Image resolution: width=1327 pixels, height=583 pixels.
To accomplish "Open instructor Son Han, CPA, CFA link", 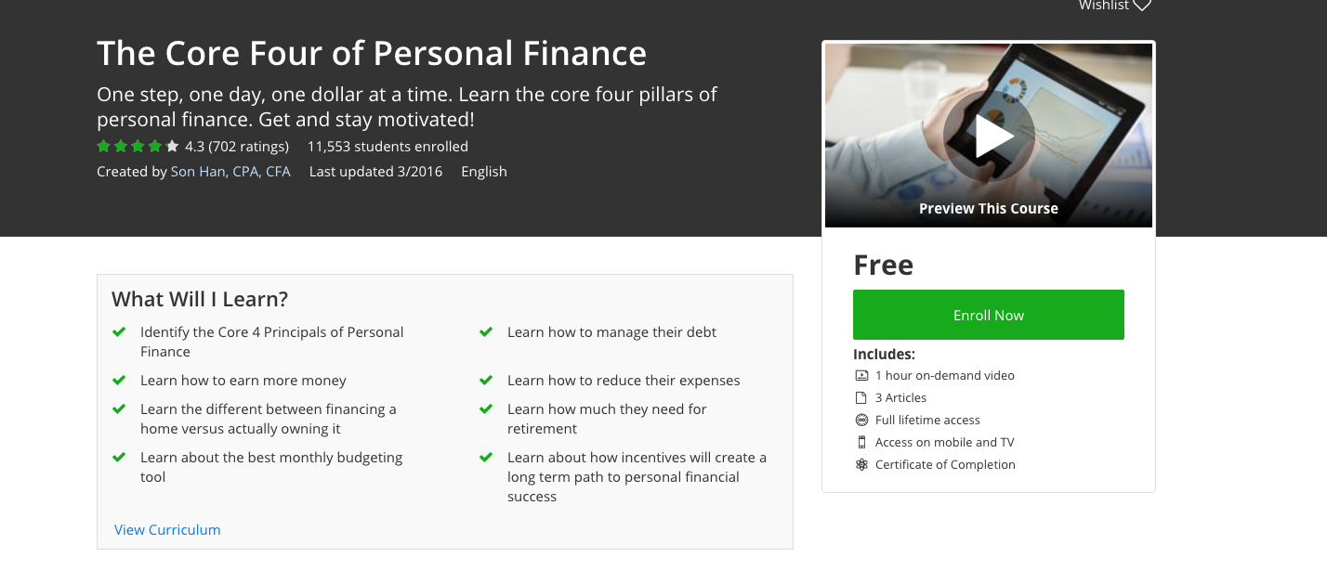I will [230, 172].
